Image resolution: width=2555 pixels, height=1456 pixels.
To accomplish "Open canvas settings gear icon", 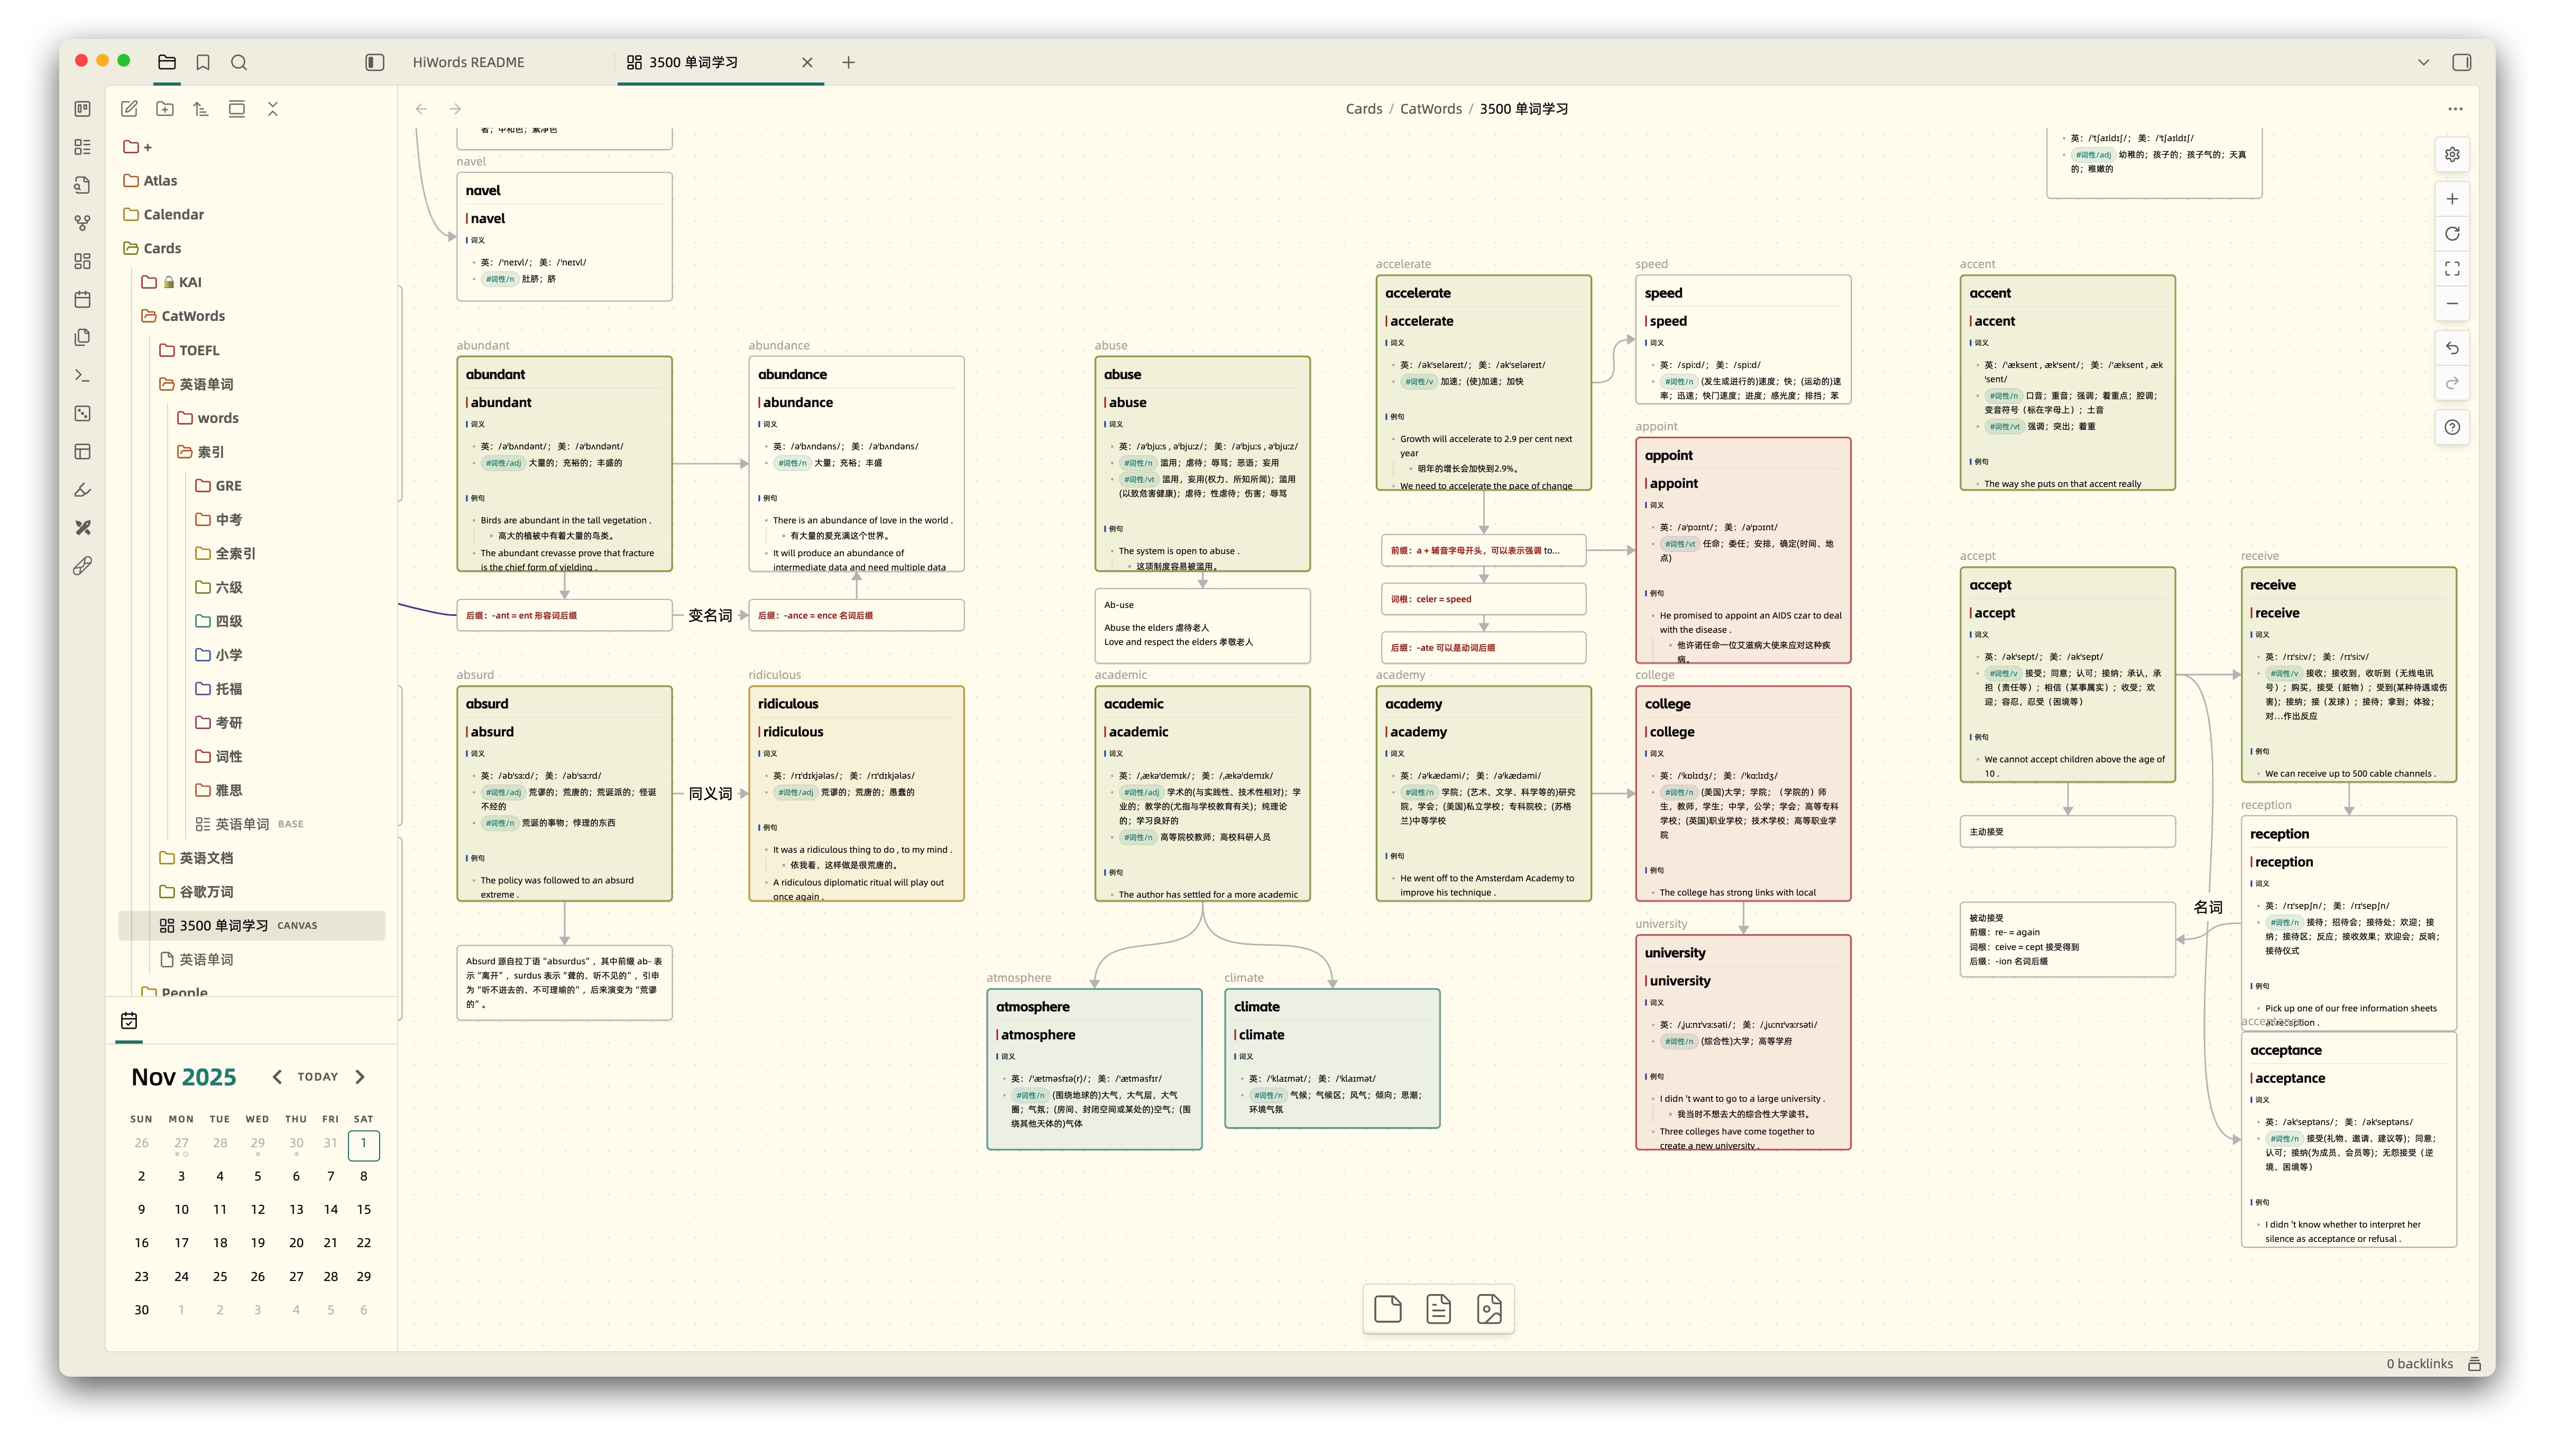I will pyautogui.click(x=2451, y=155).
